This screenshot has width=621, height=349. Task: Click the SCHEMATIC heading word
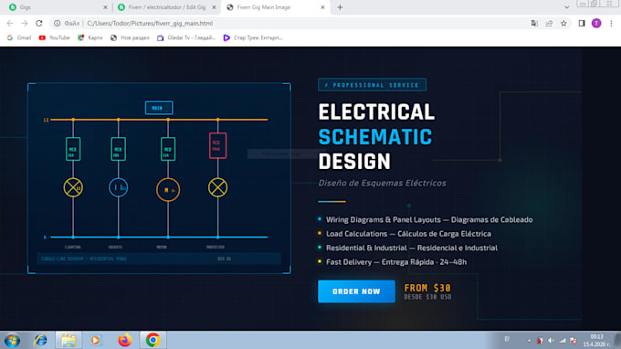click(374, 137)
